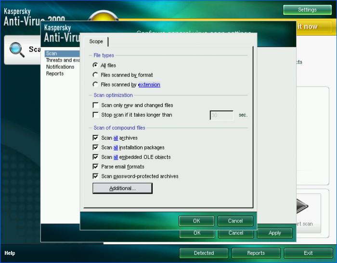
Task: Open Reports in the main window footer
Action: coord(256,253)
